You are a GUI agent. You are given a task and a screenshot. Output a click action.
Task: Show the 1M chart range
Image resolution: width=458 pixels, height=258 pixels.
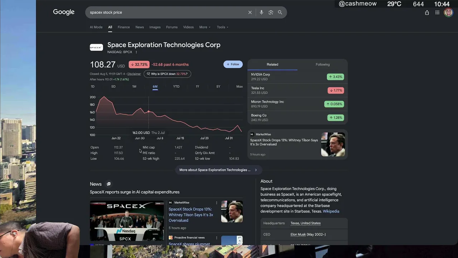pos(134,87)
